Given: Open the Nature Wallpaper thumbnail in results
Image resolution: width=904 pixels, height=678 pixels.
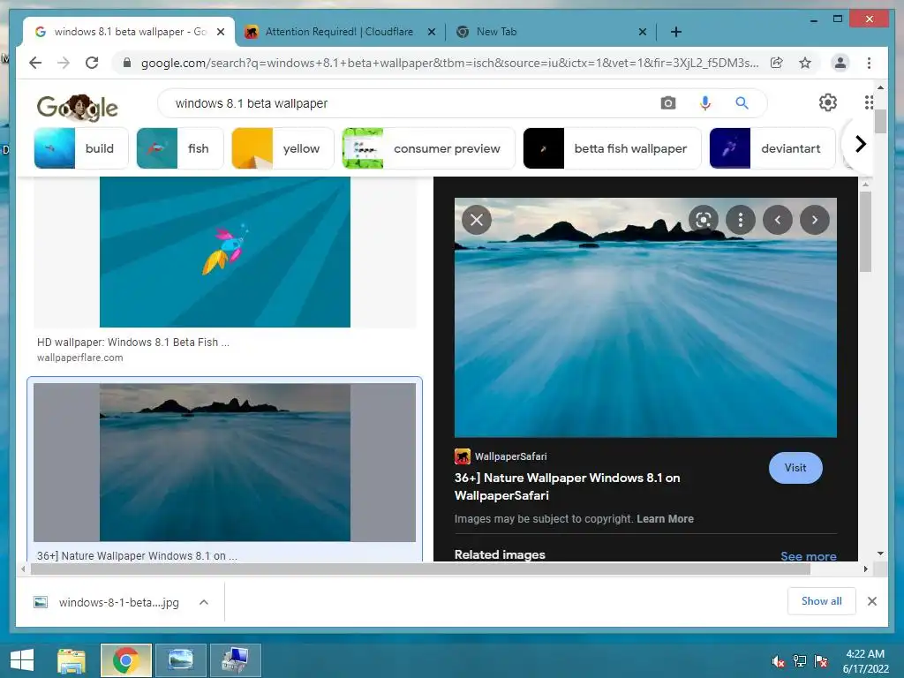Looking at the screenshot, I should tap(225, 463).
